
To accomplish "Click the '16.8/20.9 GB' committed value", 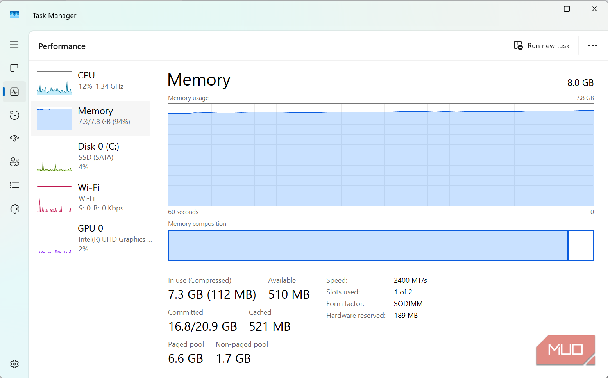I will [203, 326].
